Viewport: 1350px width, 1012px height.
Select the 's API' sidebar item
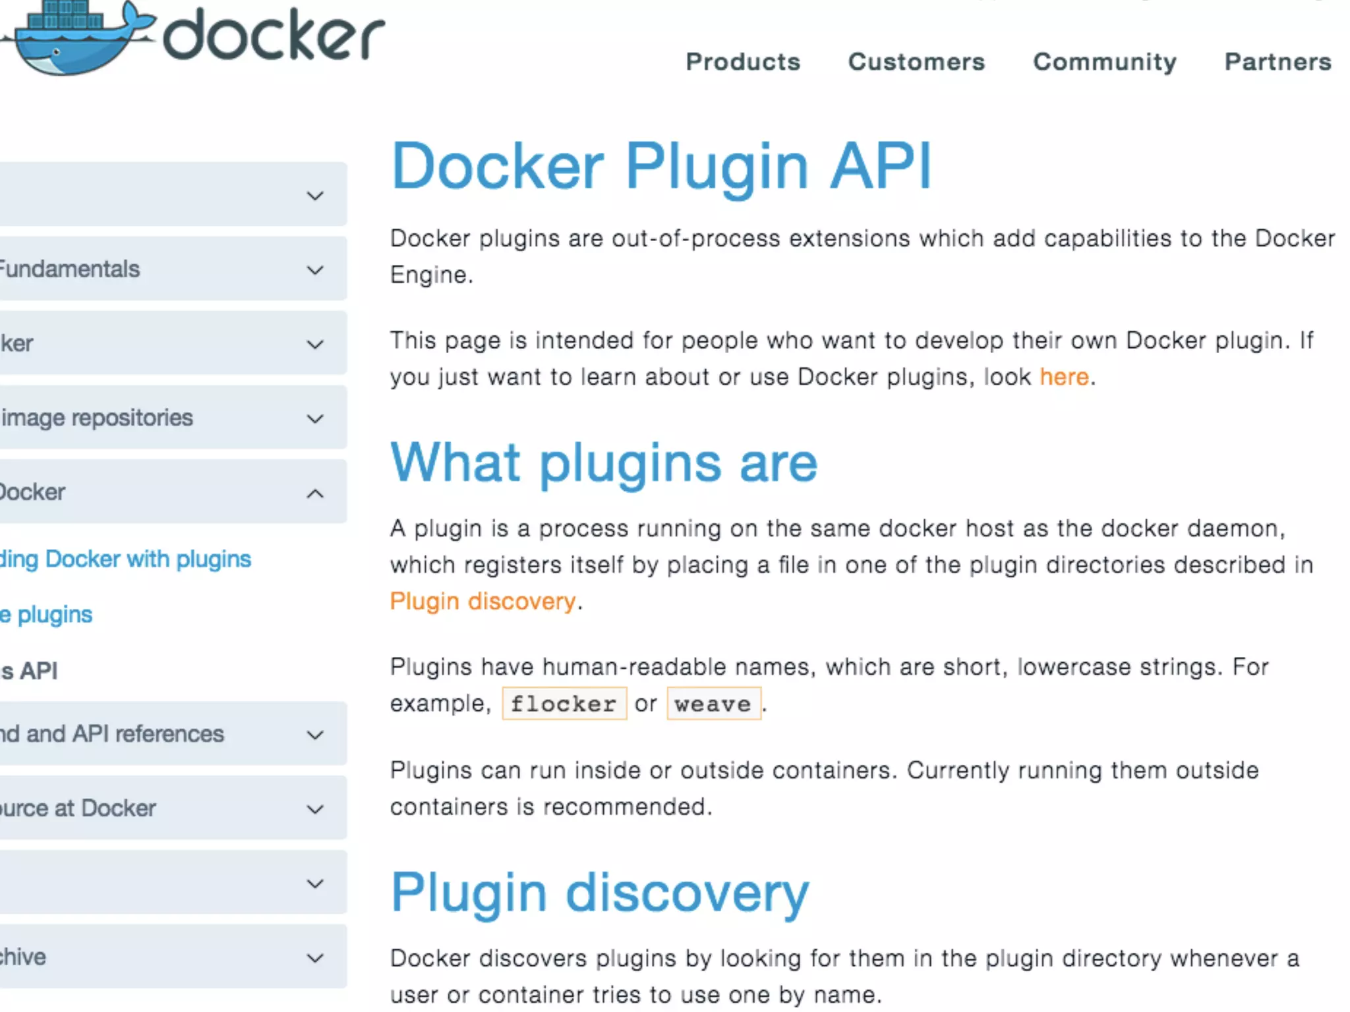[x=30, y=671]
